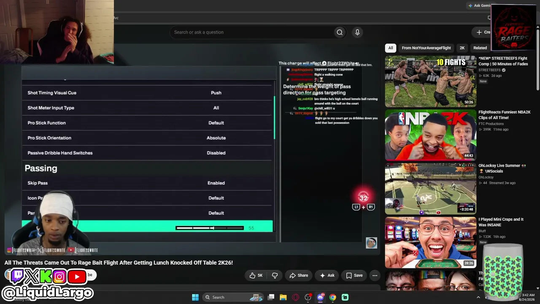Select the Shot Timing Visual Cue row
The image size is (540, 304).
[x=147, y=93]
